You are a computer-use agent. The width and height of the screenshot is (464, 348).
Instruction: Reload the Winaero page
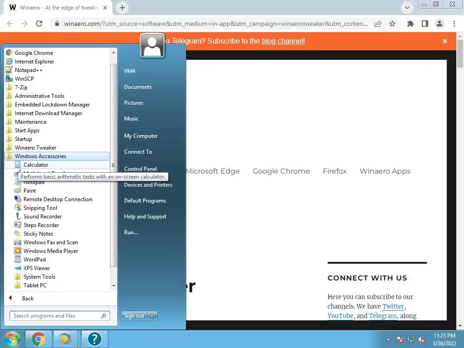(39, 24)
